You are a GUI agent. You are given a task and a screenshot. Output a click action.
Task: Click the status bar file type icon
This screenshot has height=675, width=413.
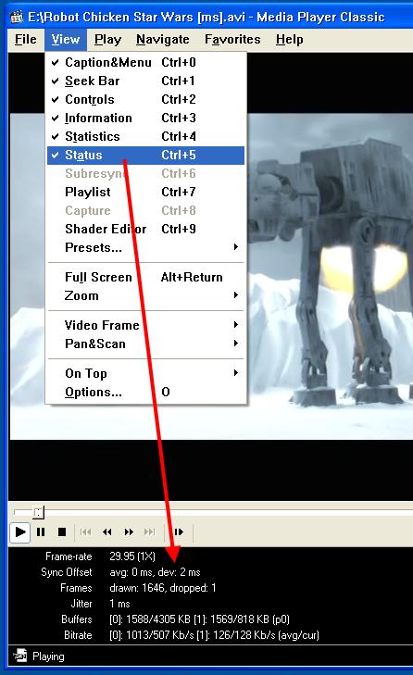[19, 656]
